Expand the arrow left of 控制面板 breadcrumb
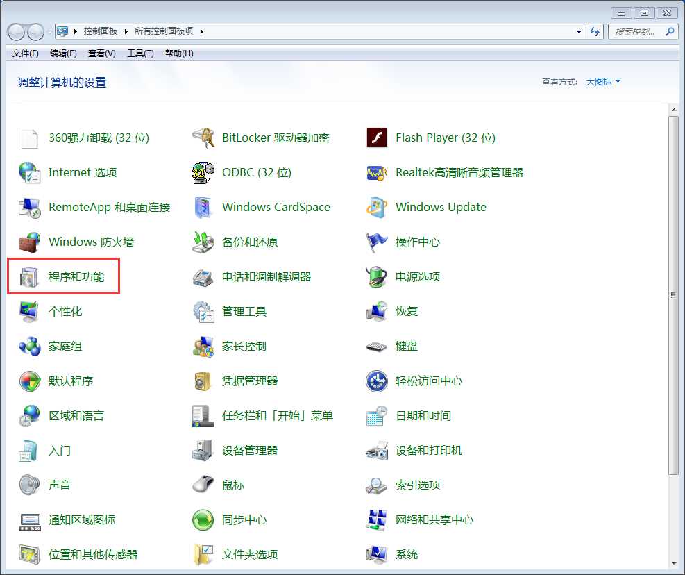Image resolution: width=685 pixels, height=575 pixels. pyautogui.click(x=75, y=31)
